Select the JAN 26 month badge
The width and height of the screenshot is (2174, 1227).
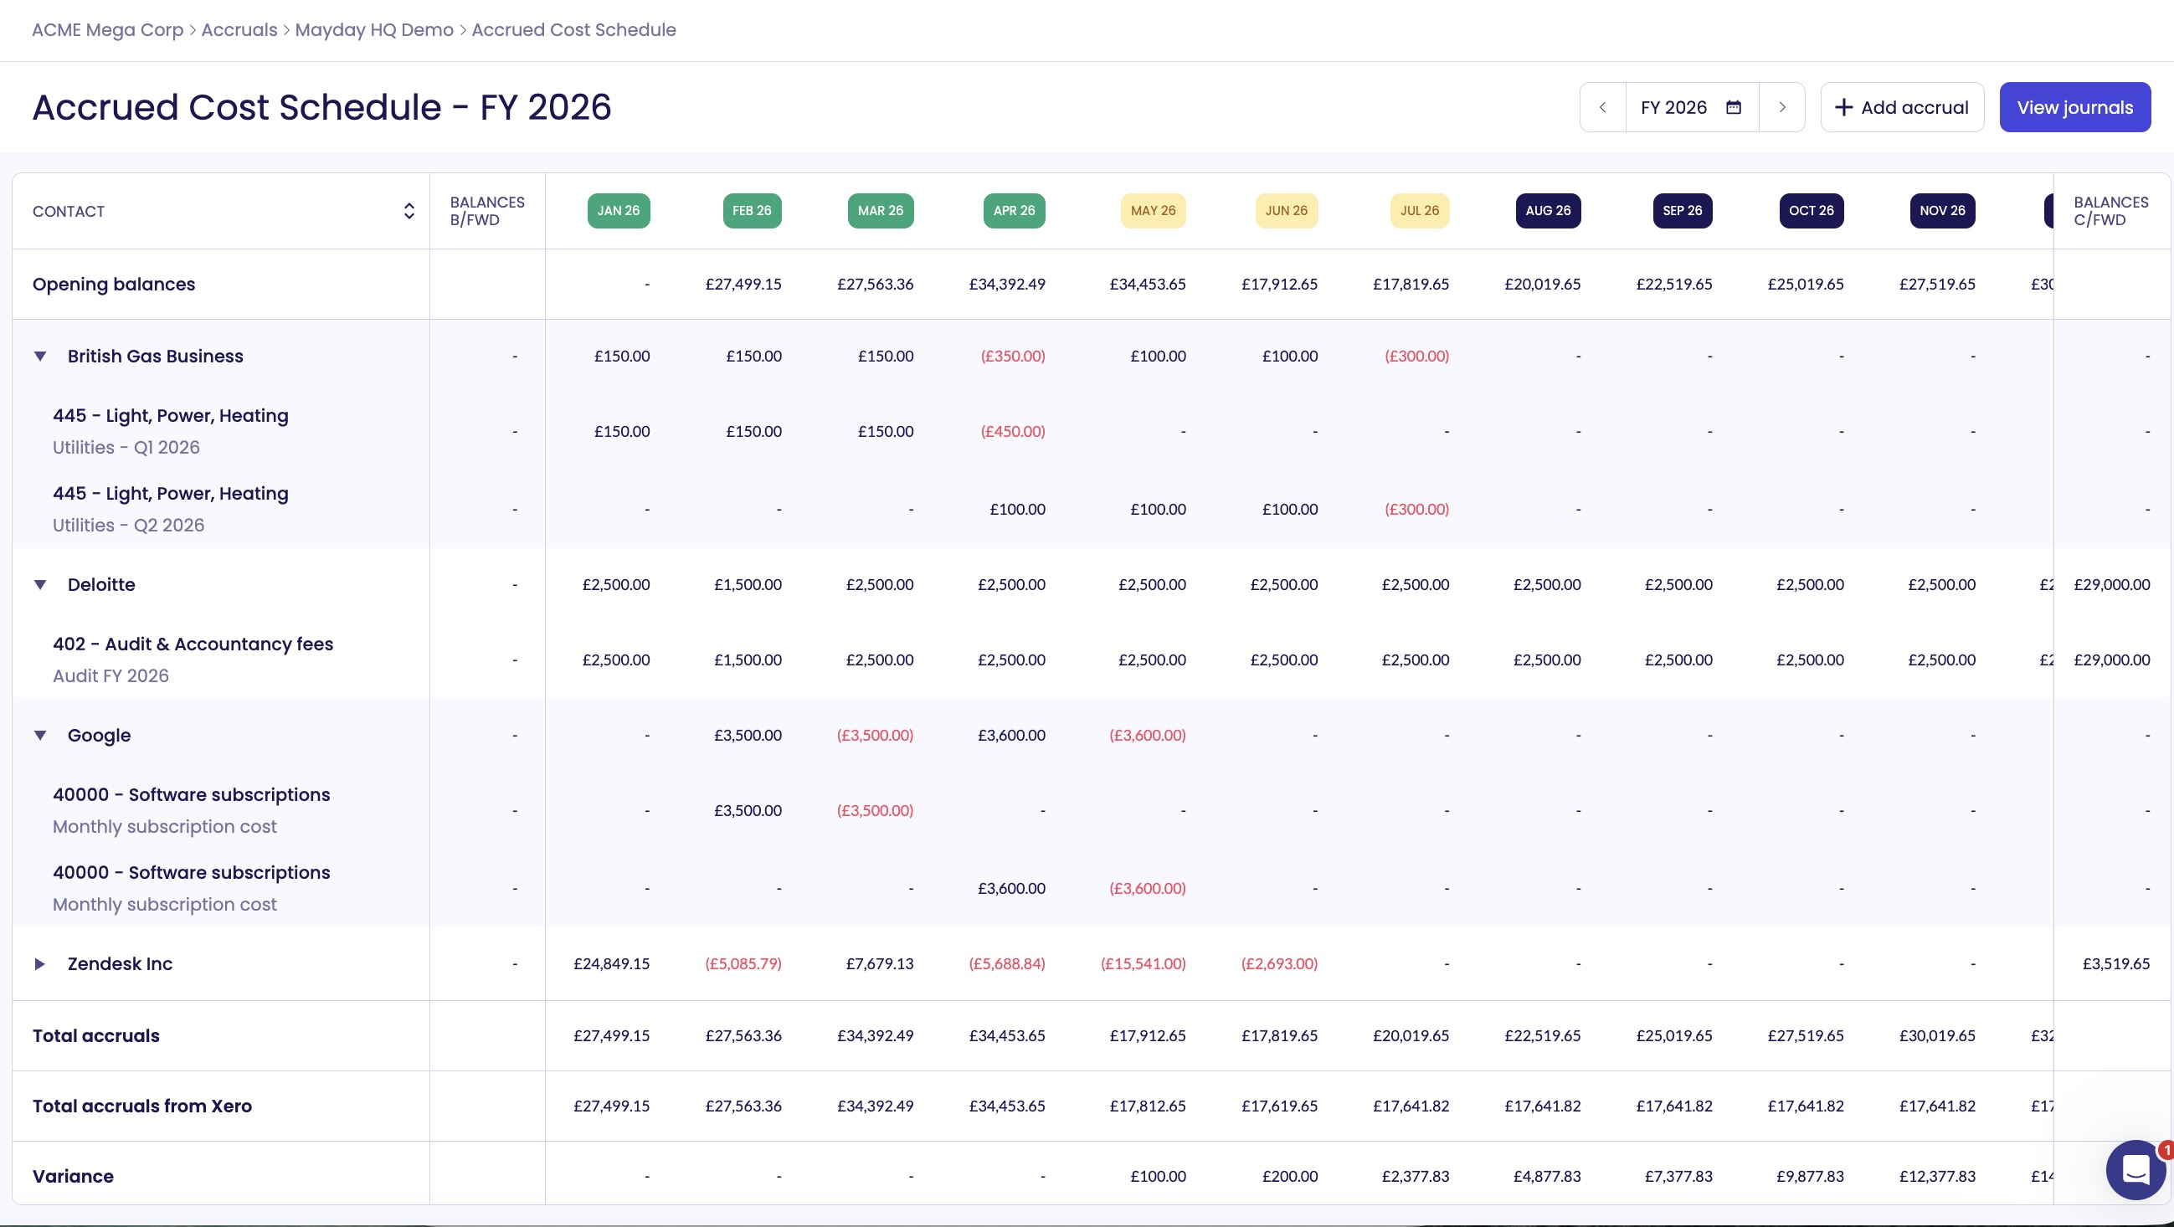(619, 211)
